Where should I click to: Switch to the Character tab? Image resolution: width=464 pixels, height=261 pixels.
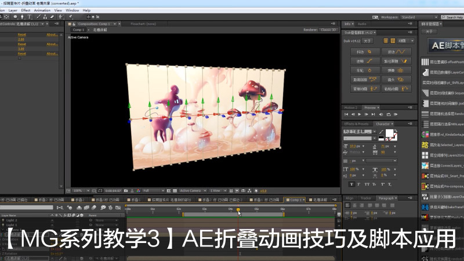[383, 124]
